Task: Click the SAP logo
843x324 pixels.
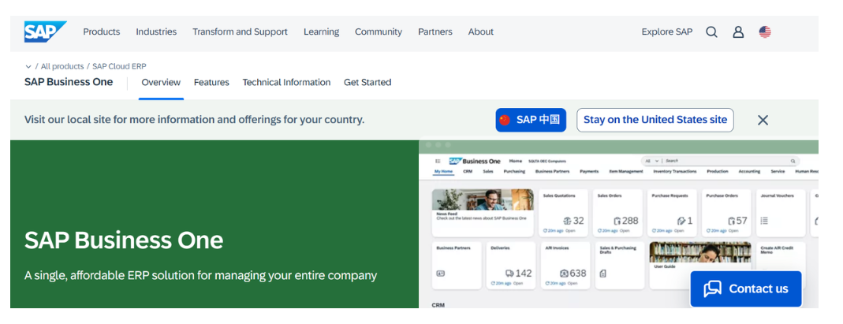Action: [44, 32]
